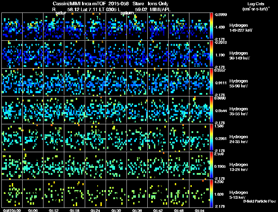The width and height of the screenshot is (278, 212).
Task: Select the 55-90 keV panel at 05:24
Action: click(x=95, y=82)
